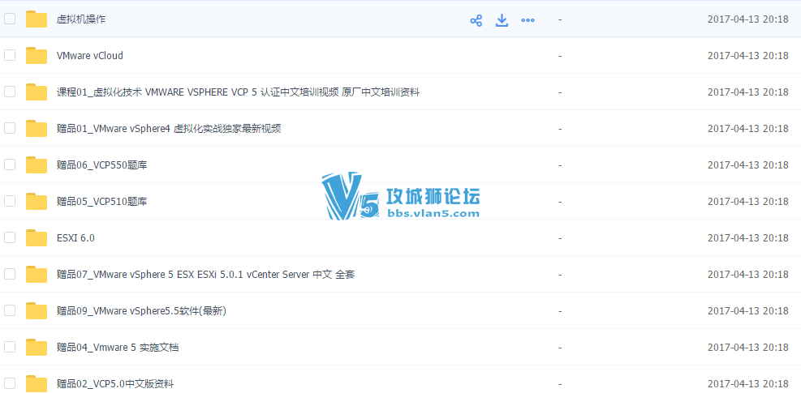Click folder icon for 赠品06_VCP550题库

(37, 165)
